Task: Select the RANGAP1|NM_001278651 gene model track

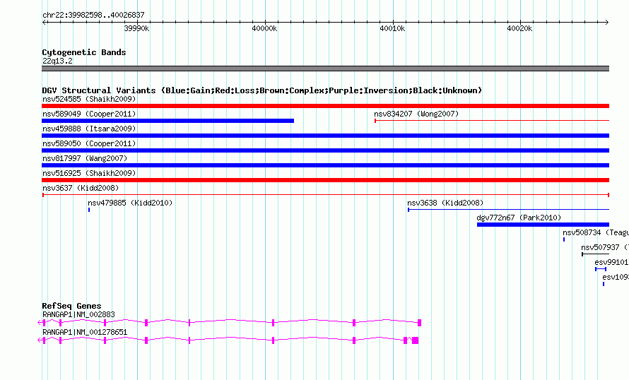Action: (x=228, y=340)
